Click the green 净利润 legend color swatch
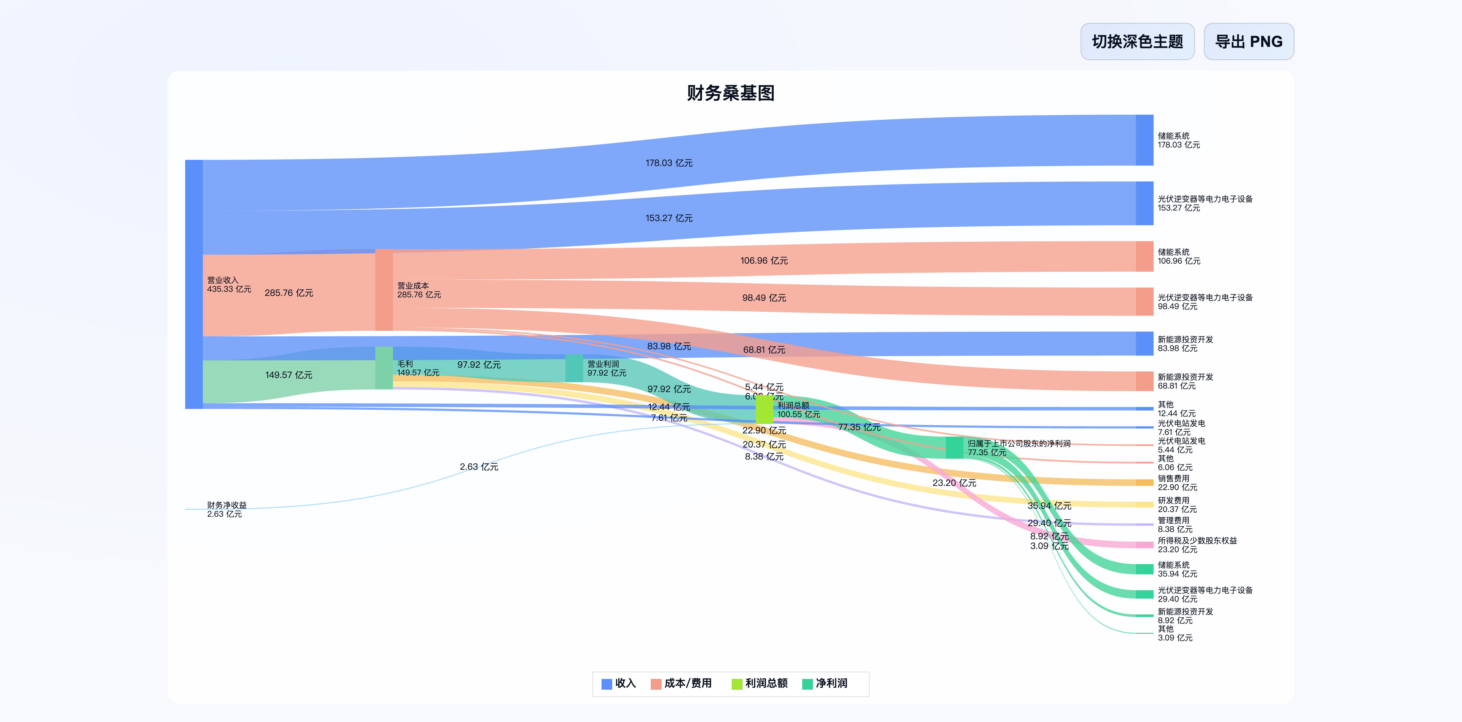Image resolution: width=1462 pixels, height=722 pixels. 805,683
